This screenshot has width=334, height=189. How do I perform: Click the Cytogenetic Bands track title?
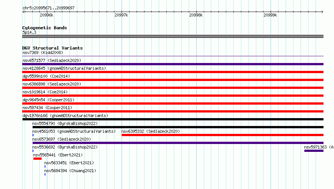tap(45, 28)
